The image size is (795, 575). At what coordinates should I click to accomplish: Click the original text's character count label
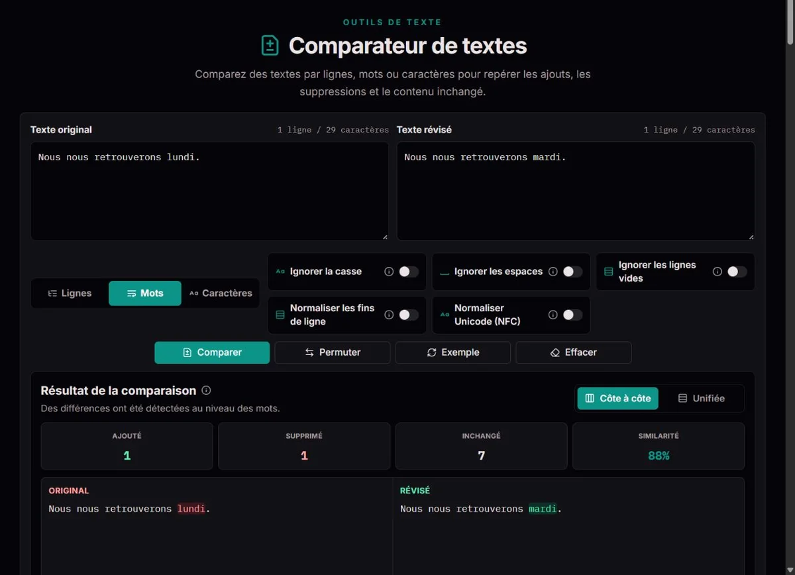click(x=333, y=130)
